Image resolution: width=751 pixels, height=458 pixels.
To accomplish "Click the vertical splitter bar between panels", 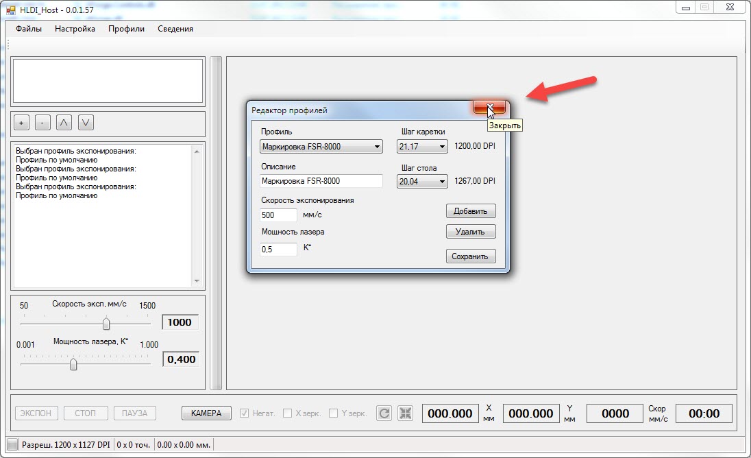I will pyautogui.click(x=216, y=224).
